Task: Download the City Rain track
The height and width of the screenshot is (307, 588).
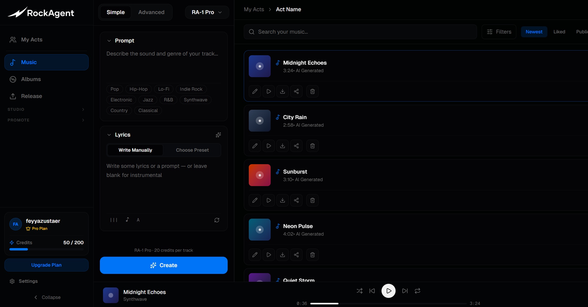Action: tap(282, 146)
